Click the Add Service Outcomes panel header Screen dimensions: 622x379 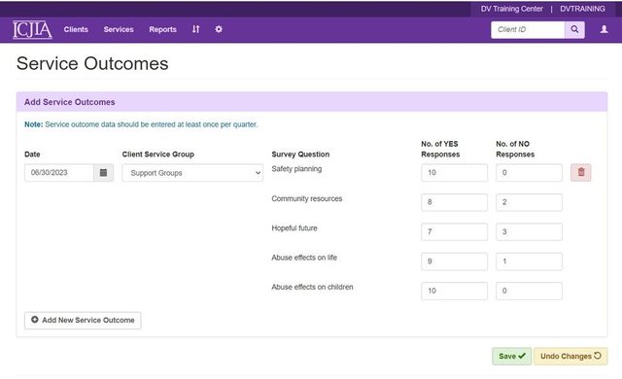[312, 102]
